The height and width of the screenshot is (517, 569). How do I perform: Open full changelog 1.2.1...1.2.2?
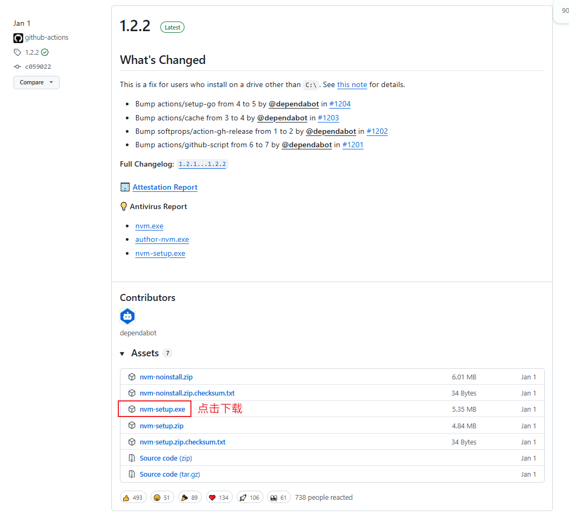(x=202, y=164)
